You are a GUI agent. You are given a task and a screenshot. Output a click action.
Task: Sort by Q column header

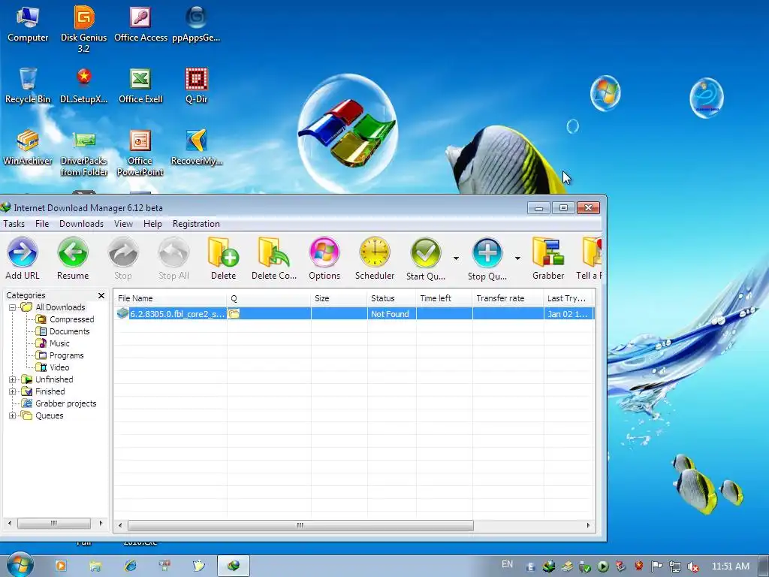[x=269, y=298]
